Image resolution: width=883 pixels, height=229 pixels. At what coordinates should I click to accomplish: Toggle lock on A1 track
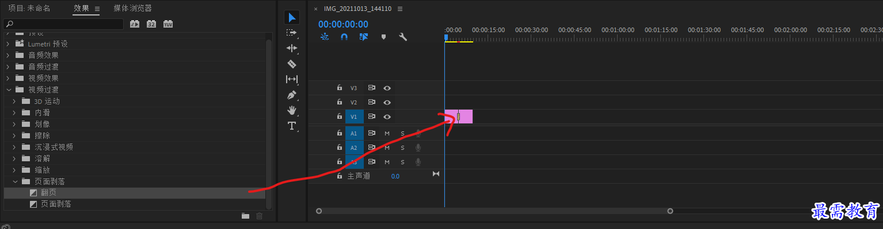point(340,133)
